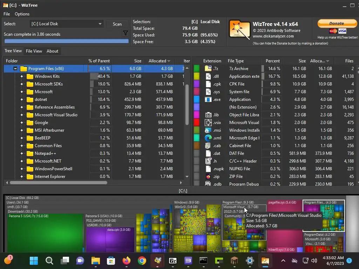Open 7-Zip from the taskbar

(172, 261)
